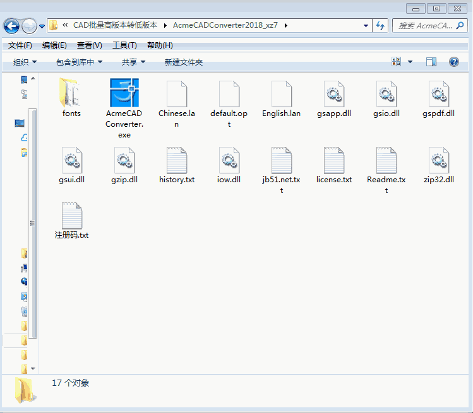Select the 注册码.txt file

(71, 221)
